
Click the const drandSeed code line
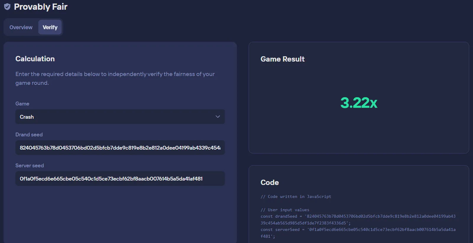[358, 220]
